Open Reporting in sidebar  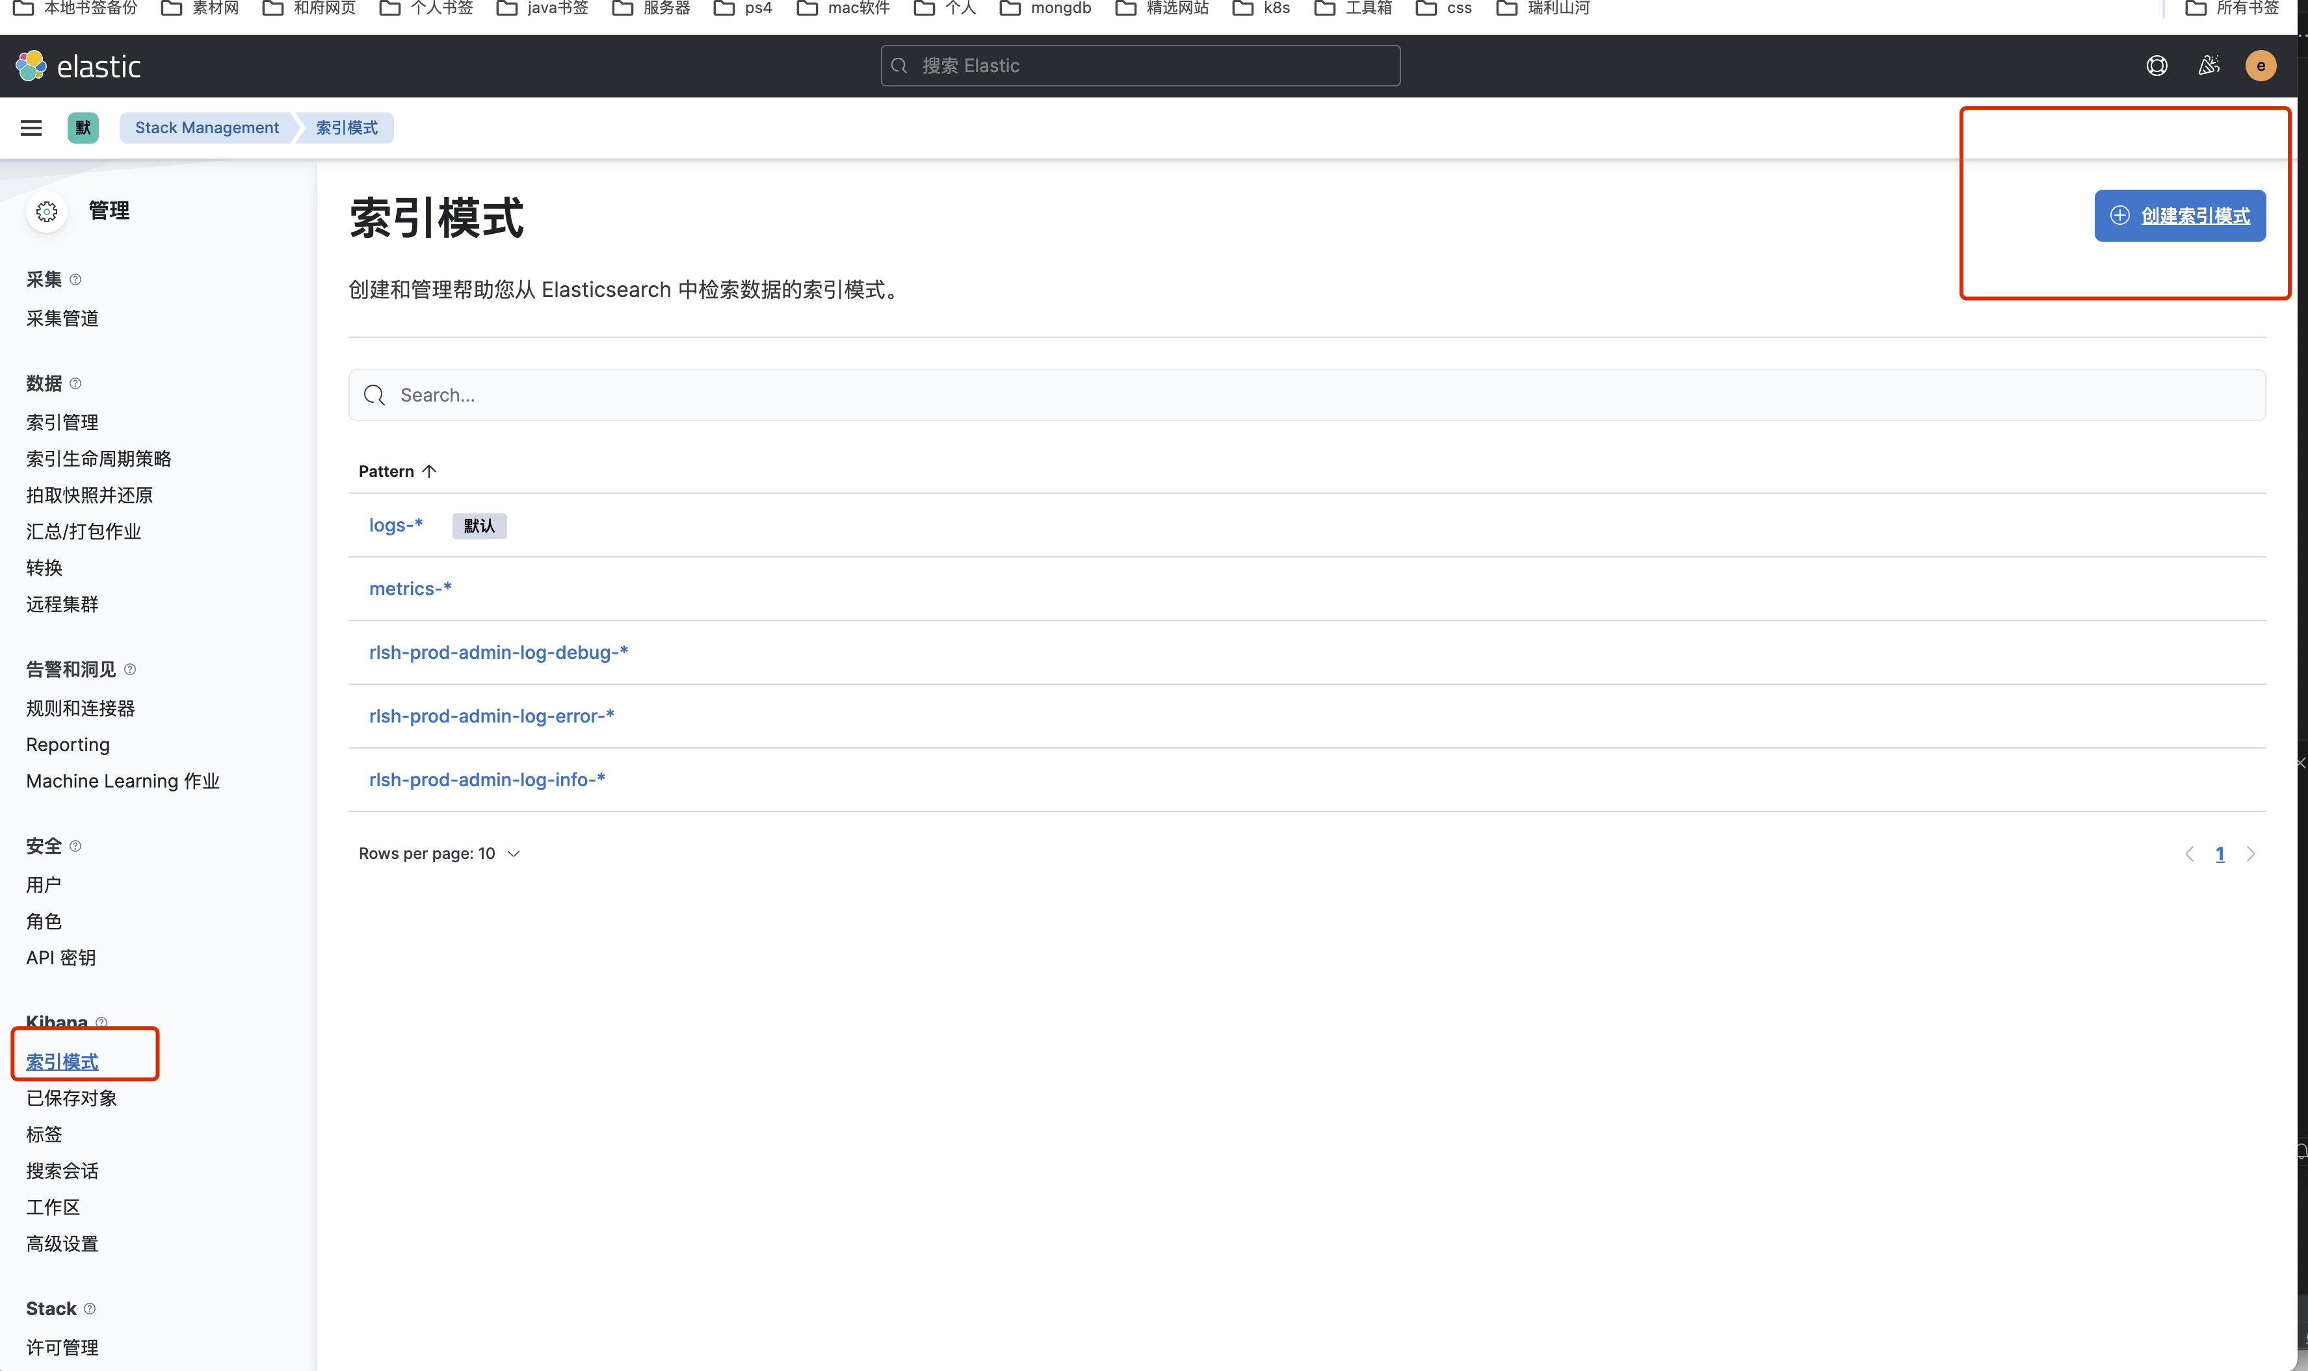coord(68,745)
